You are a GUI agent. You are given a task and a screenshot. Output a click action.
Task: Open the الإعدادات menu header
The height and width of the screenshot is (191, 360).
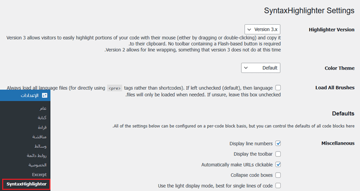click(25, 95)
